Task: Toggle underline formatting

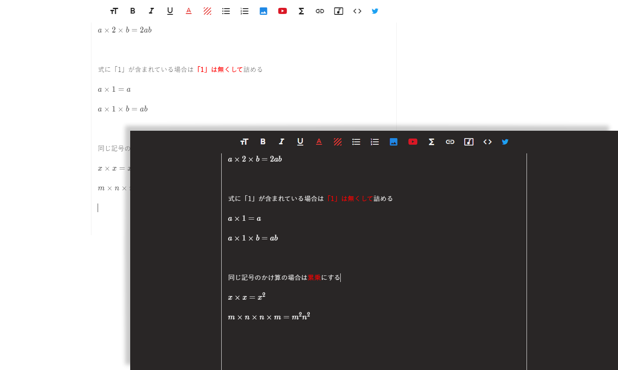Action: (300, 141)
